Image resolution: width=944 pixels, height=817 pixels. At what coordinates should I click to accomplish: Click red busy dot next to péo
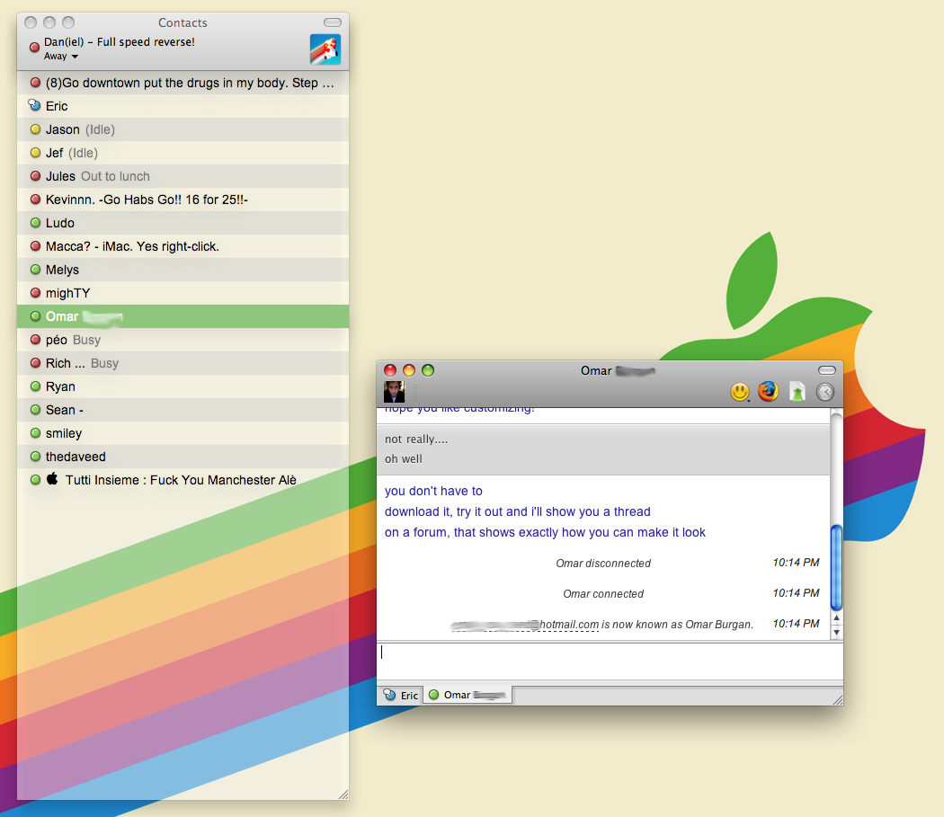click(x=36, y=340)
